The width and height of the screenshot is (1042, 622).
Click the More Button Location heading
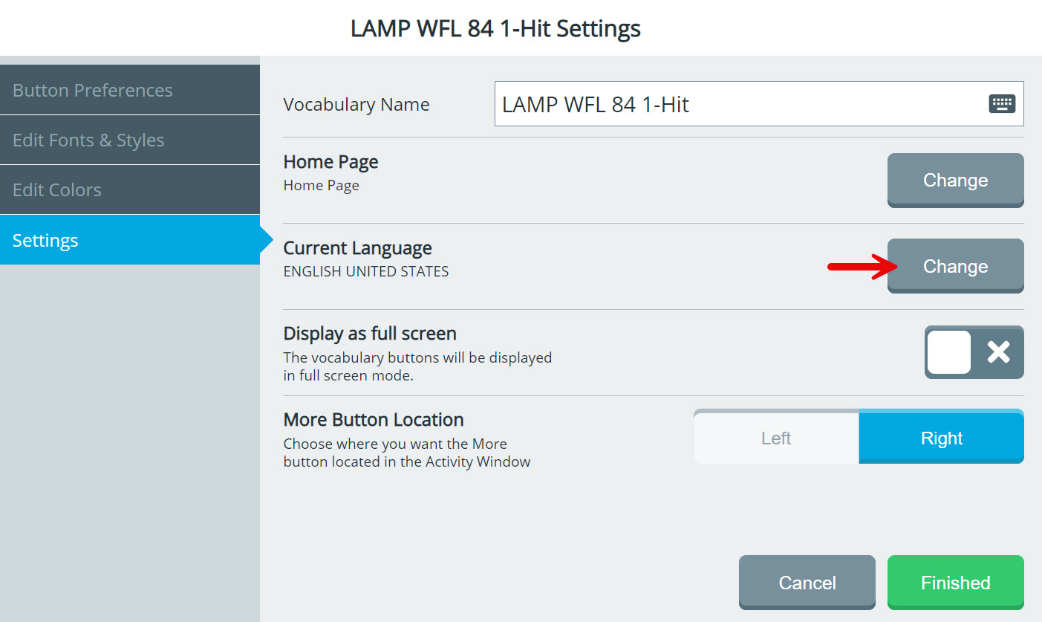point(374,420)
